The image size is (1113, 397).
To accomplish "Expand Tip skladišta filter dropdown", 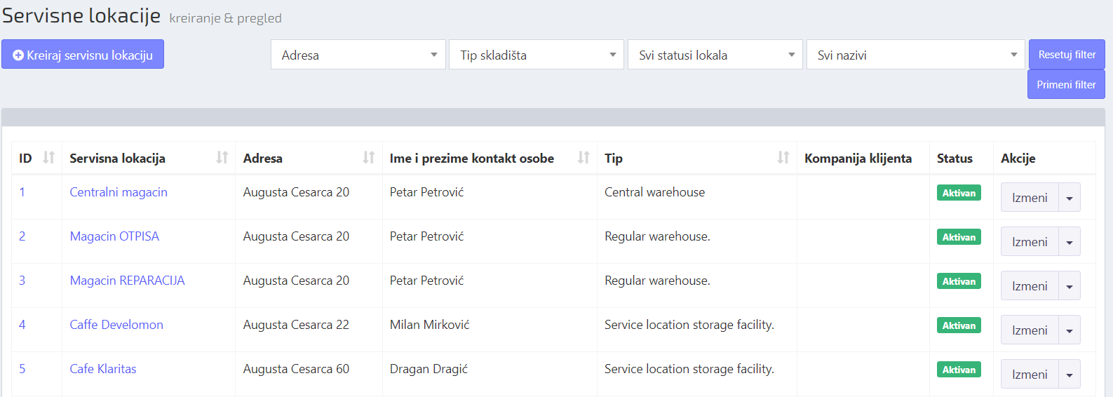I will 537,55.
